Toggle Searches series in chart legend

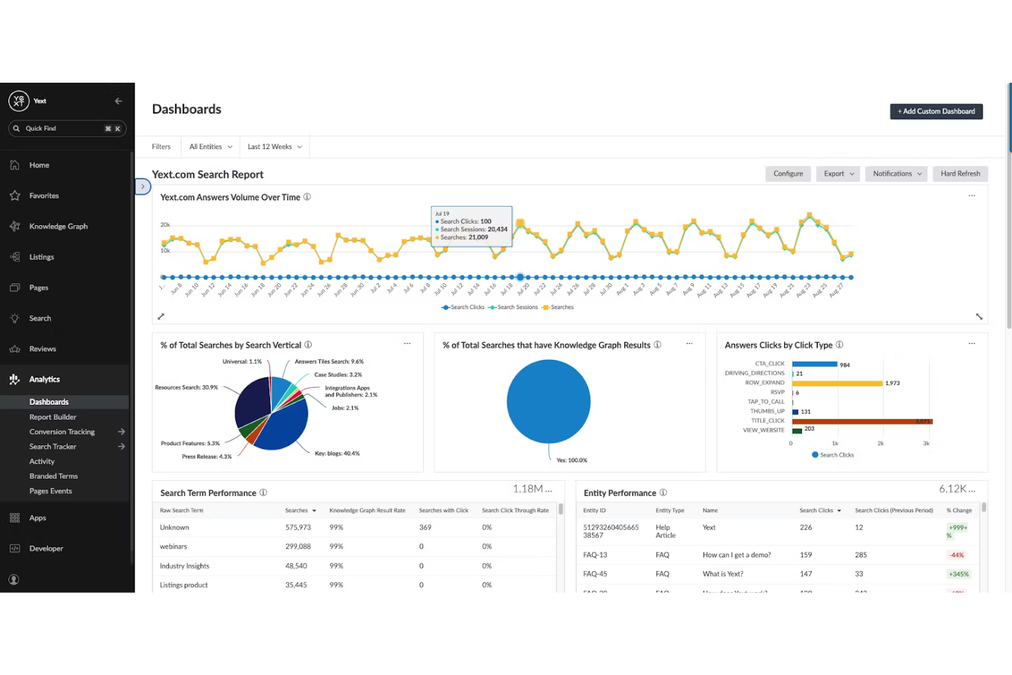tap(557, 308)
